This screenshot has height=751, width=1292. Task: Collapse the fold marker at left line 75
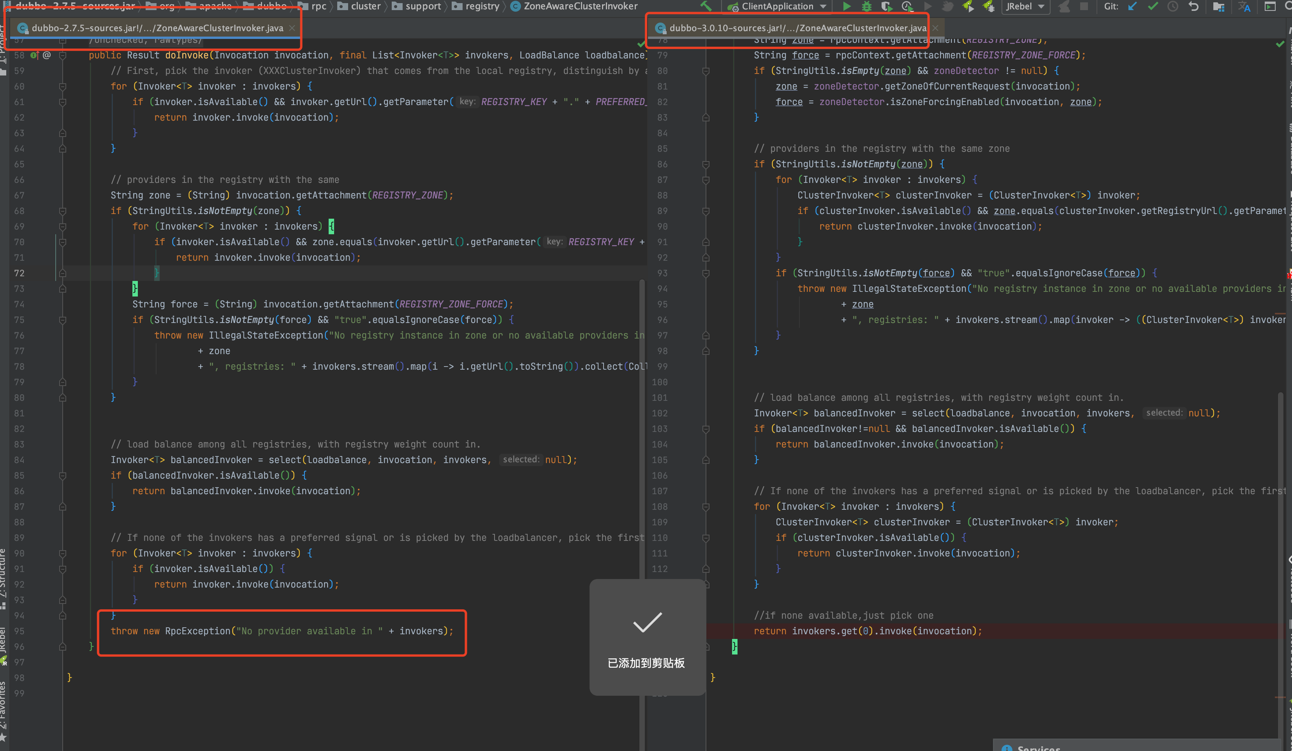[63, 320]
